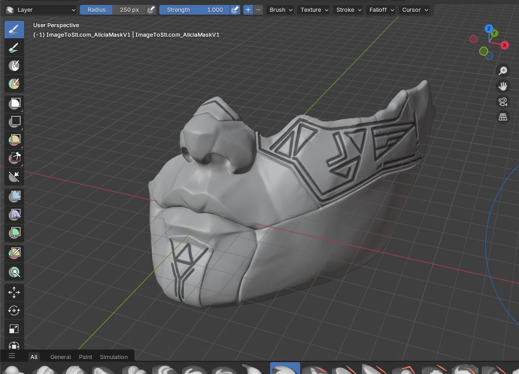Open the Layer brush selector dropdown
This screenshot has height=374, width=519.
pos(41,10)
